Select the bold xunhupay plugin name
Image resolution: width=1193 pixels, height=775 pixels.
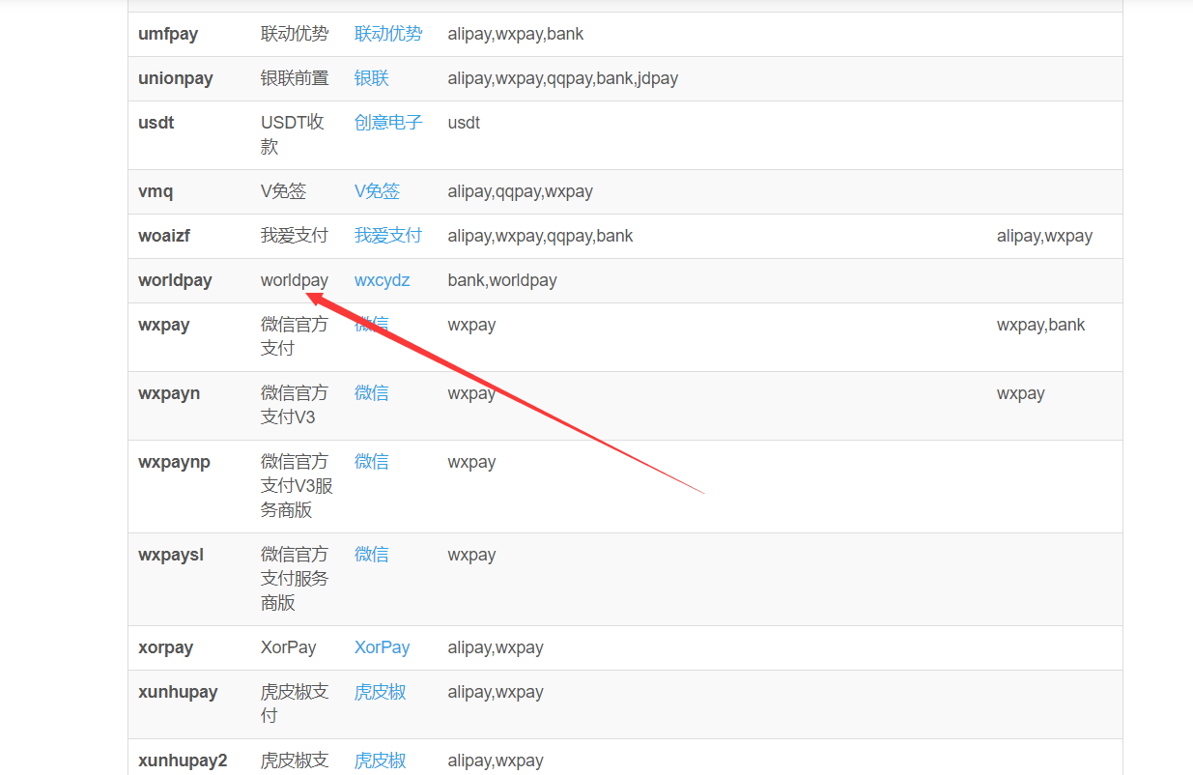tap(178, 692)
